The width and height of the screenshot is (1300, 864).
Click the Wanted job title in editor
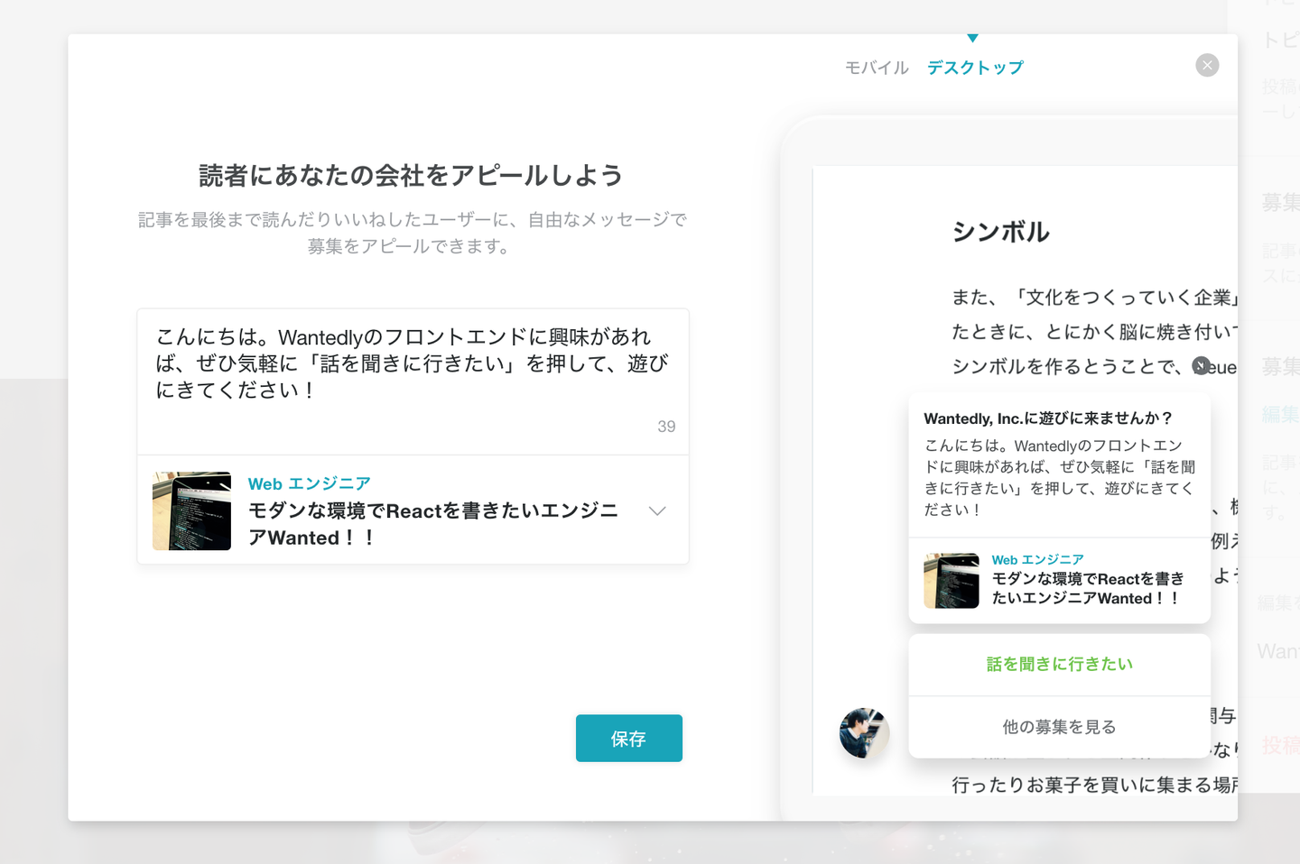tap(433, 524)
